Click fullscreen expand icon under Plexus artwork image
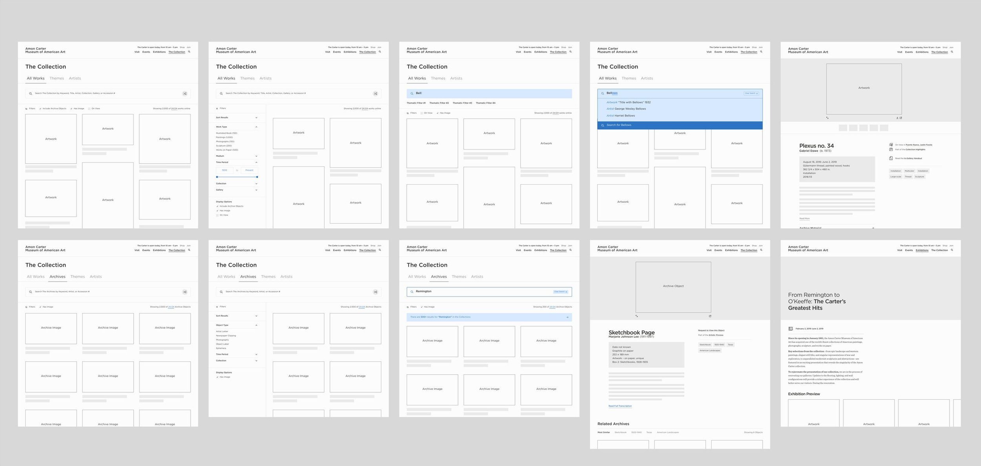 tap(827, 118)
